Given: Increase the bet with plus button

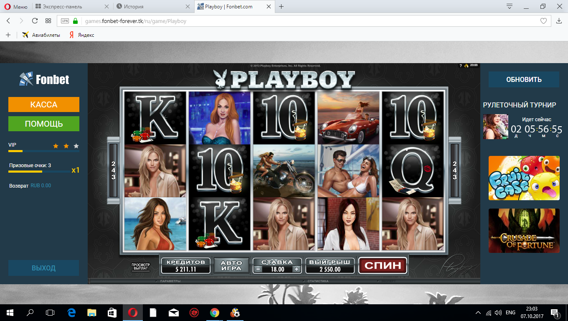Looking at the screenshot, I should point(297,269).
